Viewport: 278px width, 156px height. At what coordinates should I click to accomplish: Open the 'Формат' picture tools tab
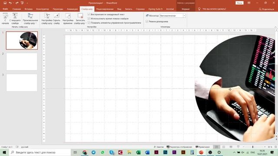click(x=185, y=9)
